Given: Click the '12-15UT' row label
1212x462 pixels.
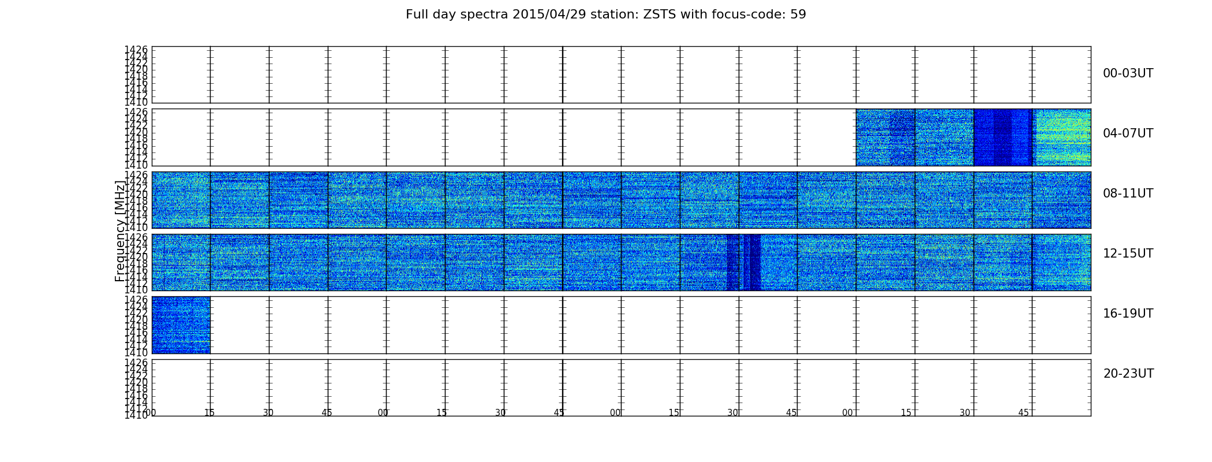Looking at the screenshot, I should tap(1128, 254).
